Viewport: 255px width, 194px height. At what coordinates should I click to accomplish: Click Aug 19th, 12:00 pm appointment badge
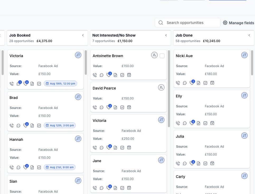(x=60, y=83)
